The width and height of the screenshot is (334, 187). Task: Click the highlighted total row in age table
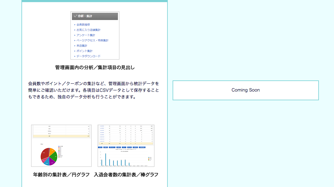tap(61, 136)
